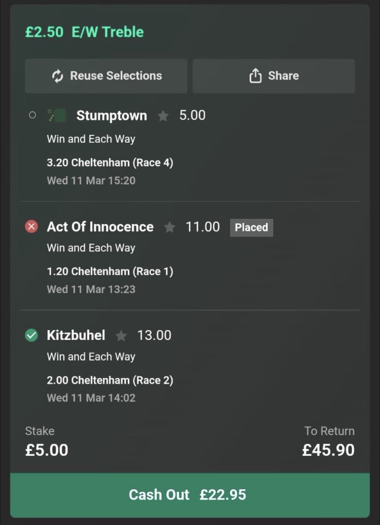Tap the star icon beside Kitzbuhel

tap(121, 336)
